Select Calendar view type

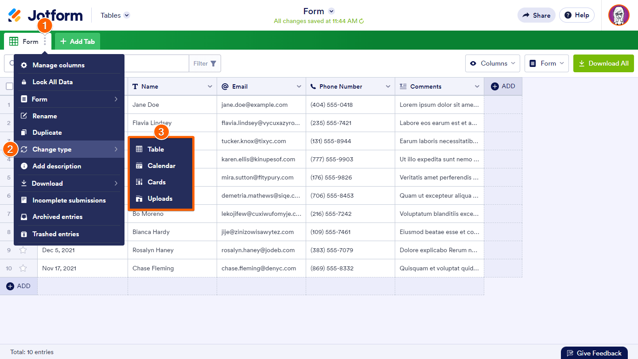(161, 166)
